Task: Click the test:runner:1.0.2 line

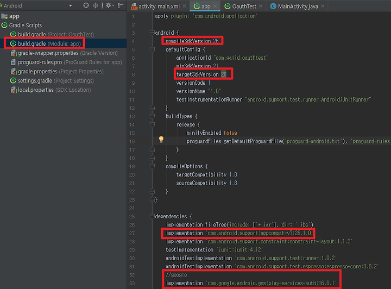Action: point(251,258)
